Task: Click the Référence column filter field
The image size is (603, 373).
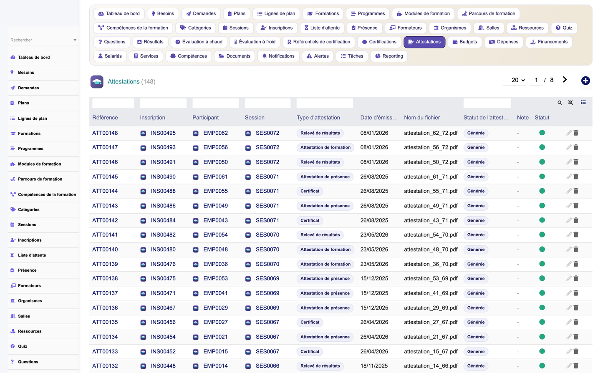Action: (113, 103)
